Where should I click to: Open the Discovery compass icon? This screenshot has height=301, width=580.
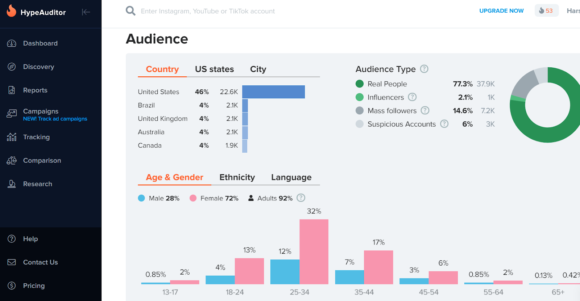12,67
